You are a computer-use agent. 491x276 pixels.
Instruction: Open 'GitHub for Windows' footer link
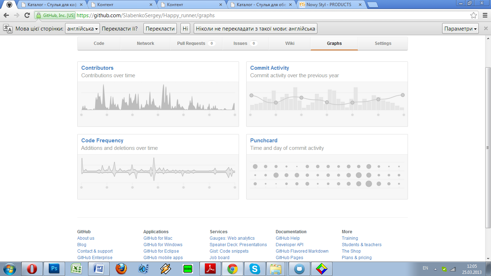click(163, 245)
